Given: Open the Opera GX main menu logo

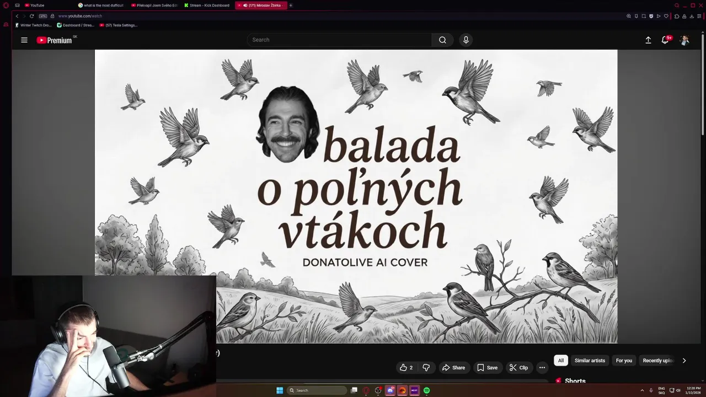Looking at the screenshot, I should point(6,5).
